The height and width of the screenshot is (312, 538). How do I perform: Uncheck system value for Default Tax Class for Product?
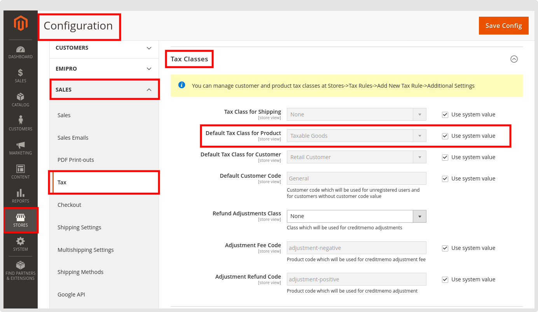point(445,136)
